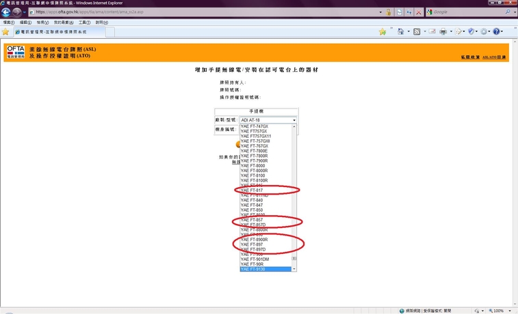This screenshot has height=314, width=518.
Task: Open the model dropdown showing ADI AT-18
Action: (268, 120)
